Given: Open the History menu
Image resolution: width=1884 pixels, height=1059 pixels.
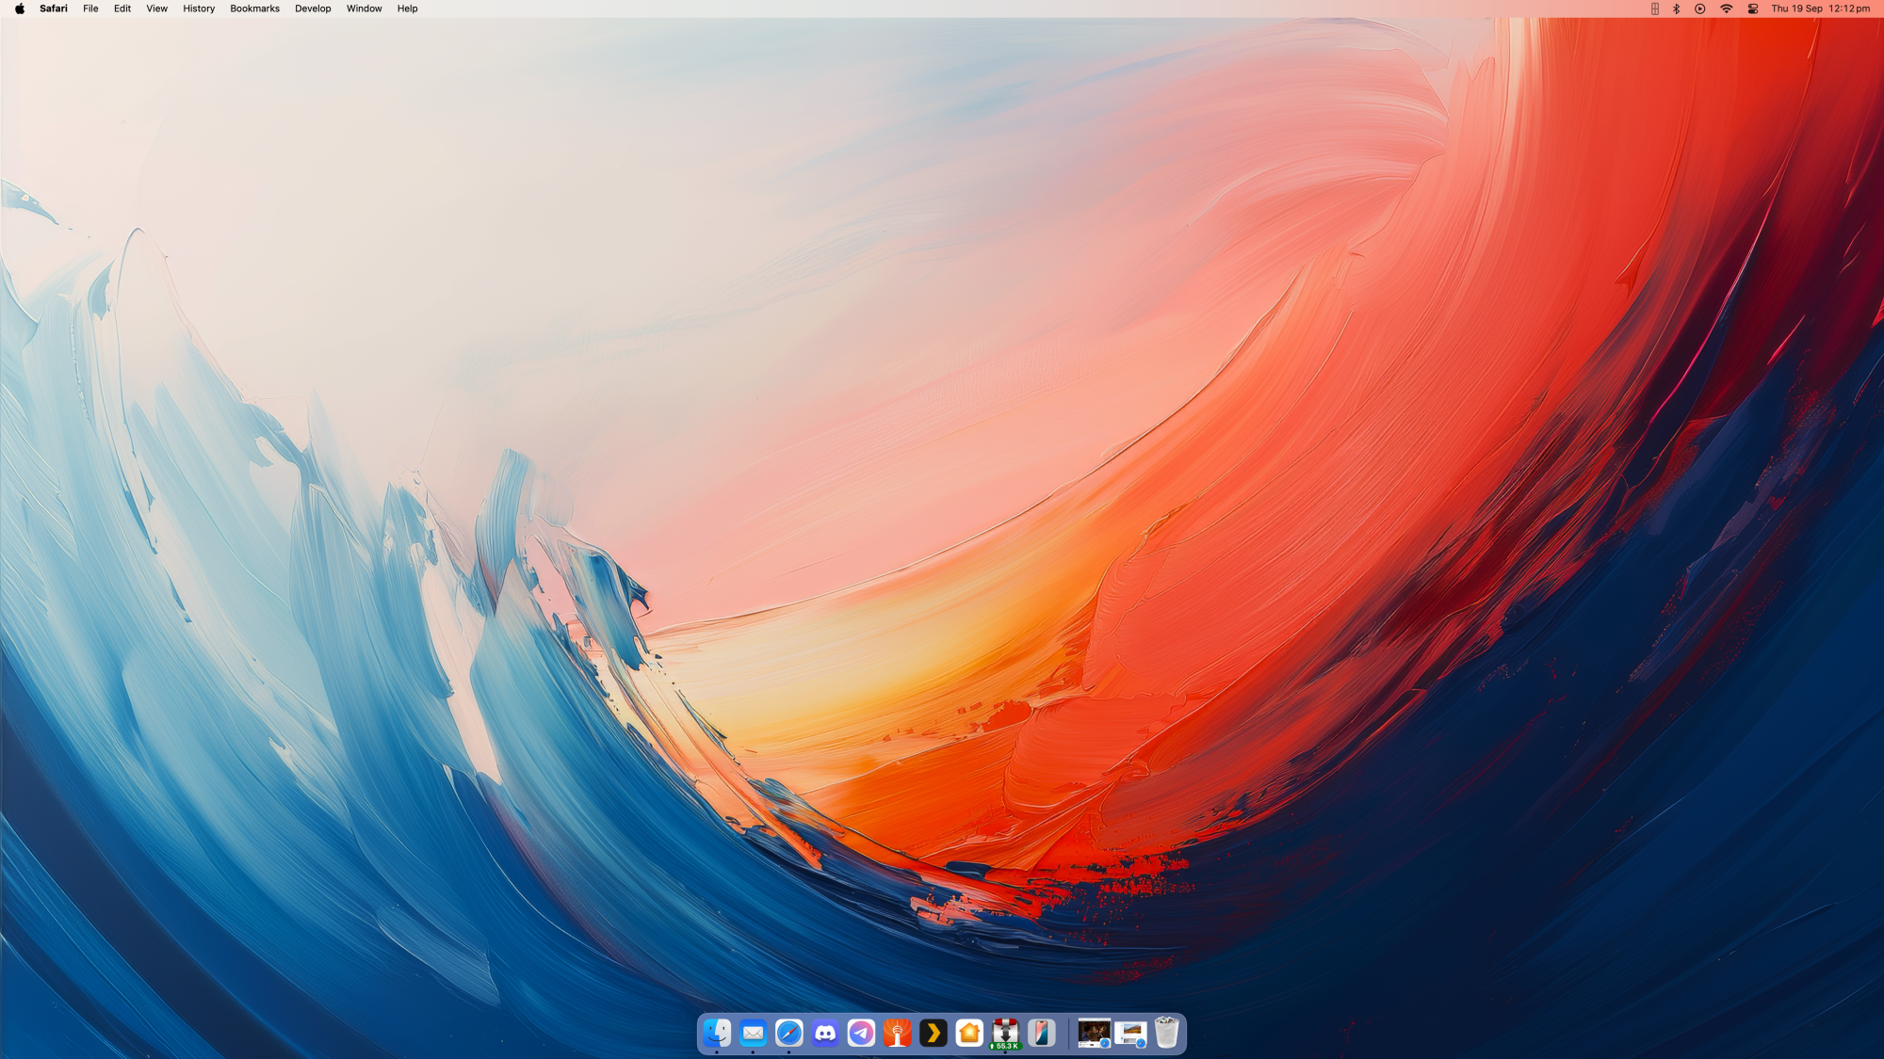Looking at the screenshot, I should click(199, 8).
